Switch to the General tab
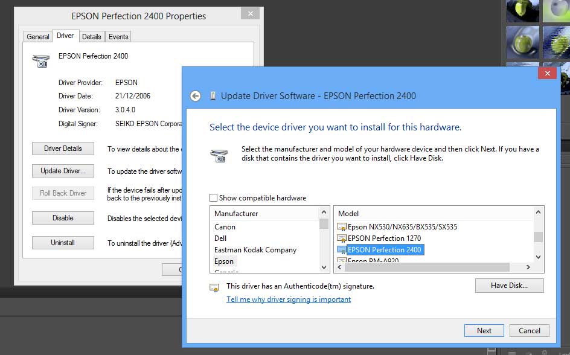 pos(37,37)
